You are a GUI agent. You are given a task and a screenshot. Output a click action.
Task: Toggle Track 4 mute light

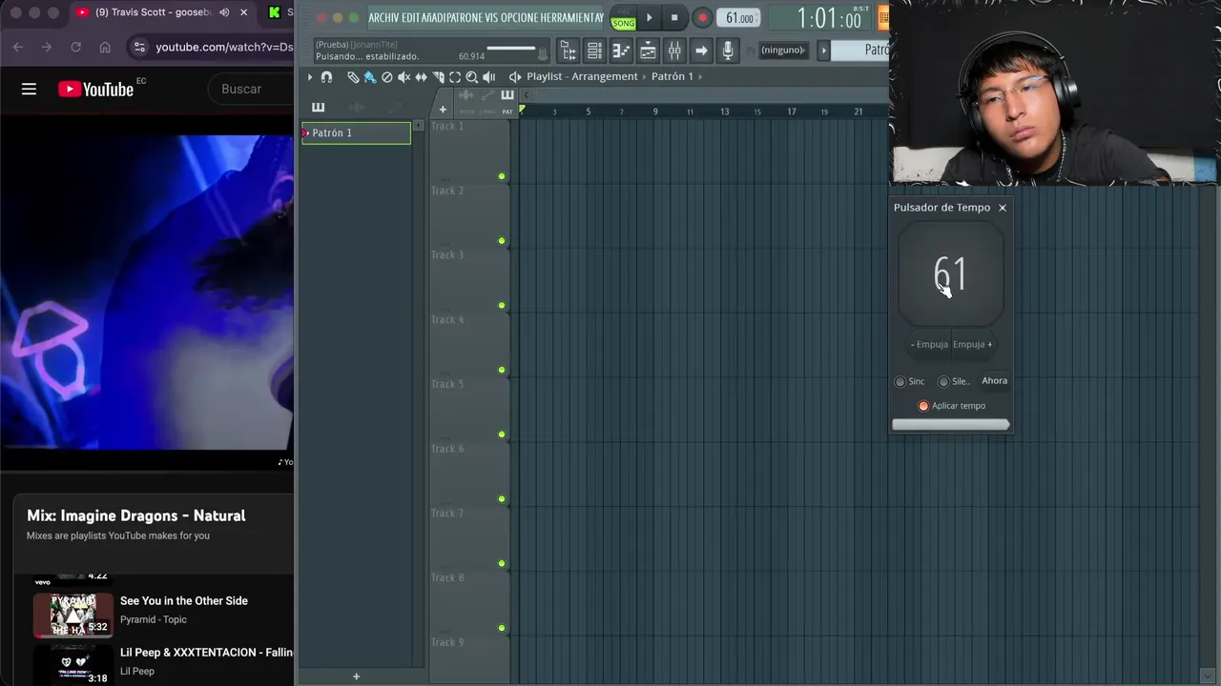(502, 370)
